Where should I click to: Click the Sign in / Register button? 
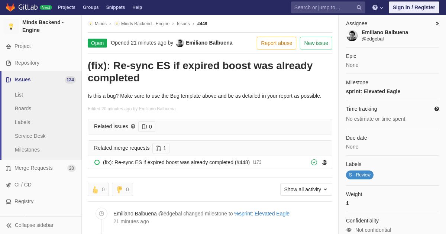pyautogui.click(x=414, y=7)
